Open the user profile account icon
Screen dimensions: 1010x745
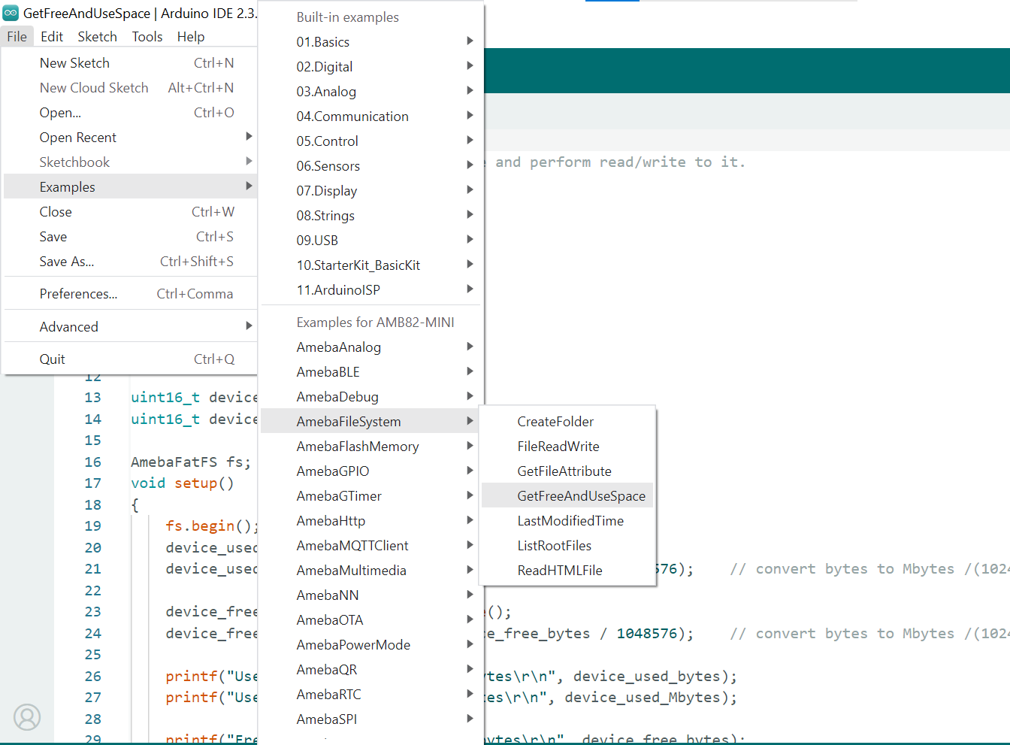(x=27, y=717)
